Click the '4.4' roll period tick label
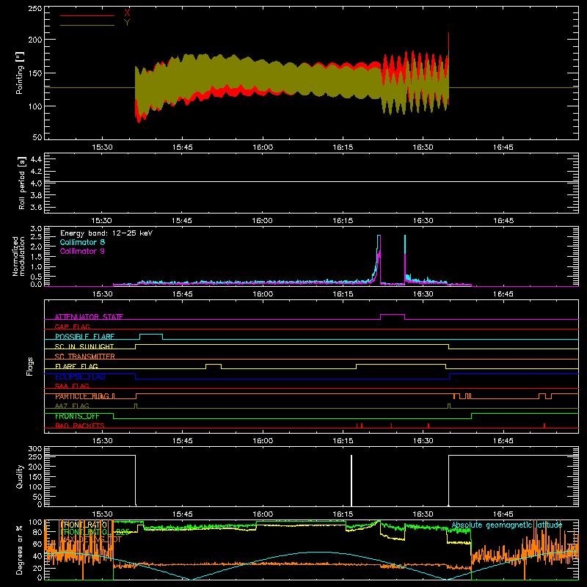 [36, 159]
